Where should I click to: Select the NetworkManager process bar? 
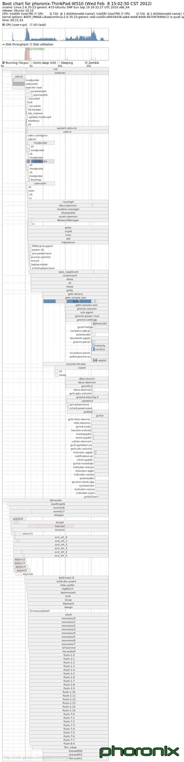coord(68,220)
